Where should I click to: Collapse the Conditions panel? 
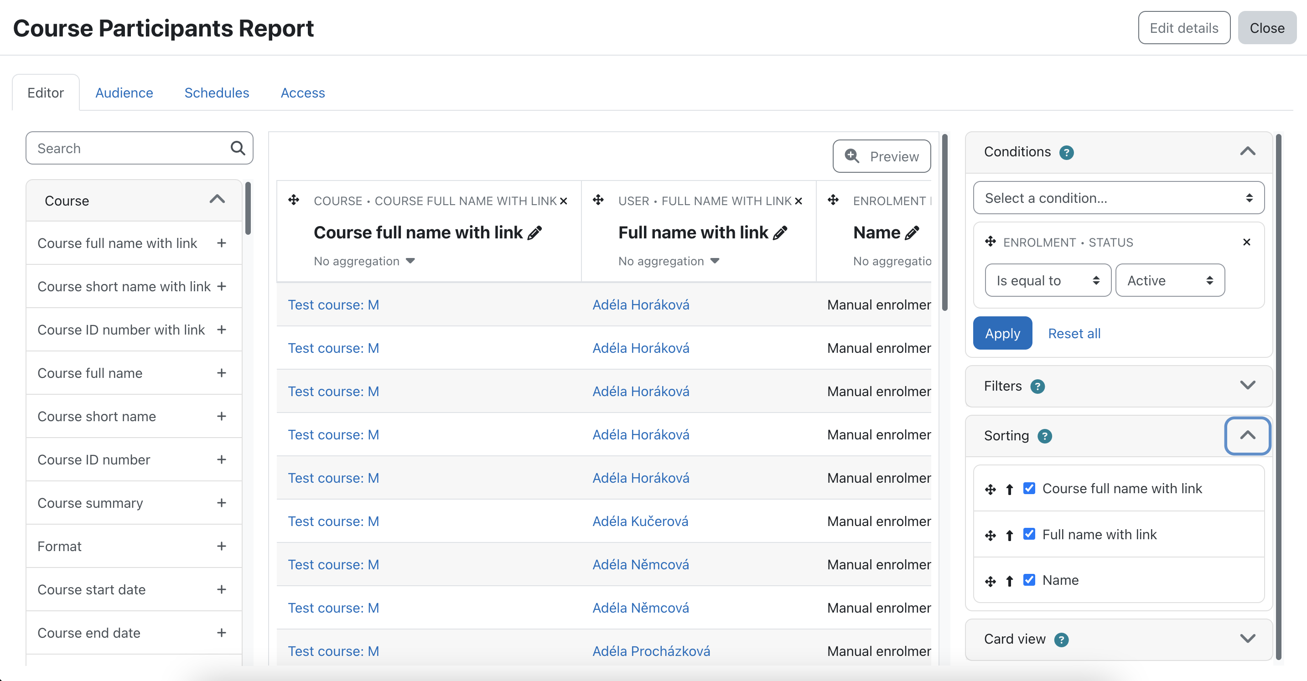pos(1248,152)
